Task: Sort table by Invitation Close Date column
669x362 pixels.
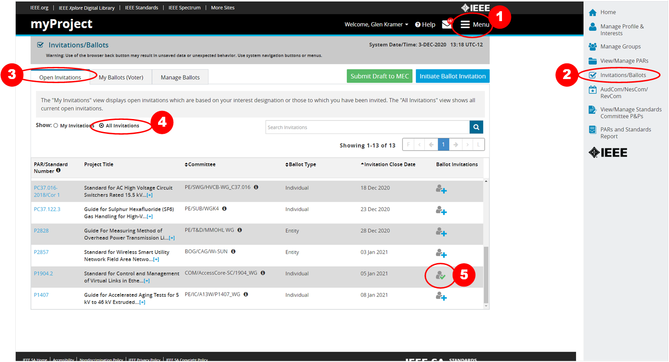Action: click(x=388, y=164)
